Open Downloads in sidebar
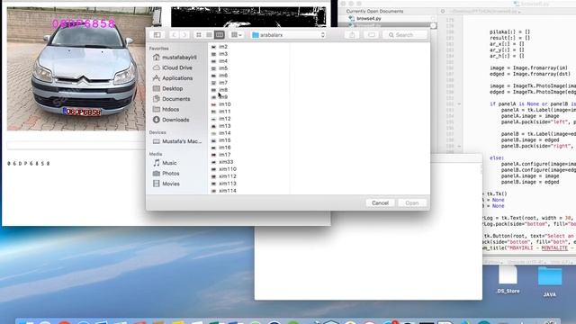The image size is (576, 324). tap(171, 120)
